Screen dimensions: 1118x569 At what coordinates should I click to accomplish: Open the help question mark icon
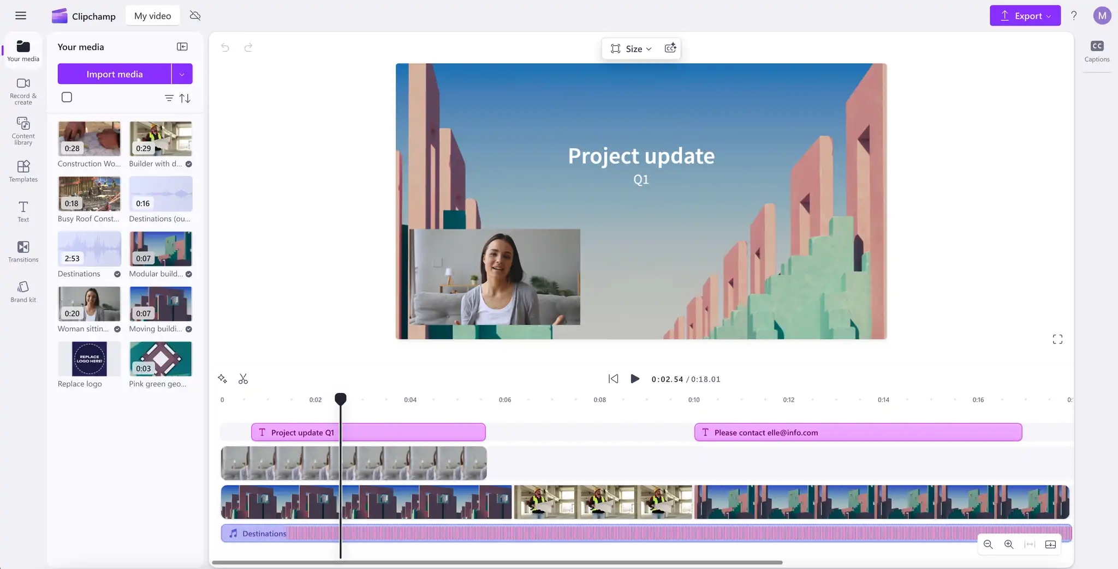[1074, 16]
